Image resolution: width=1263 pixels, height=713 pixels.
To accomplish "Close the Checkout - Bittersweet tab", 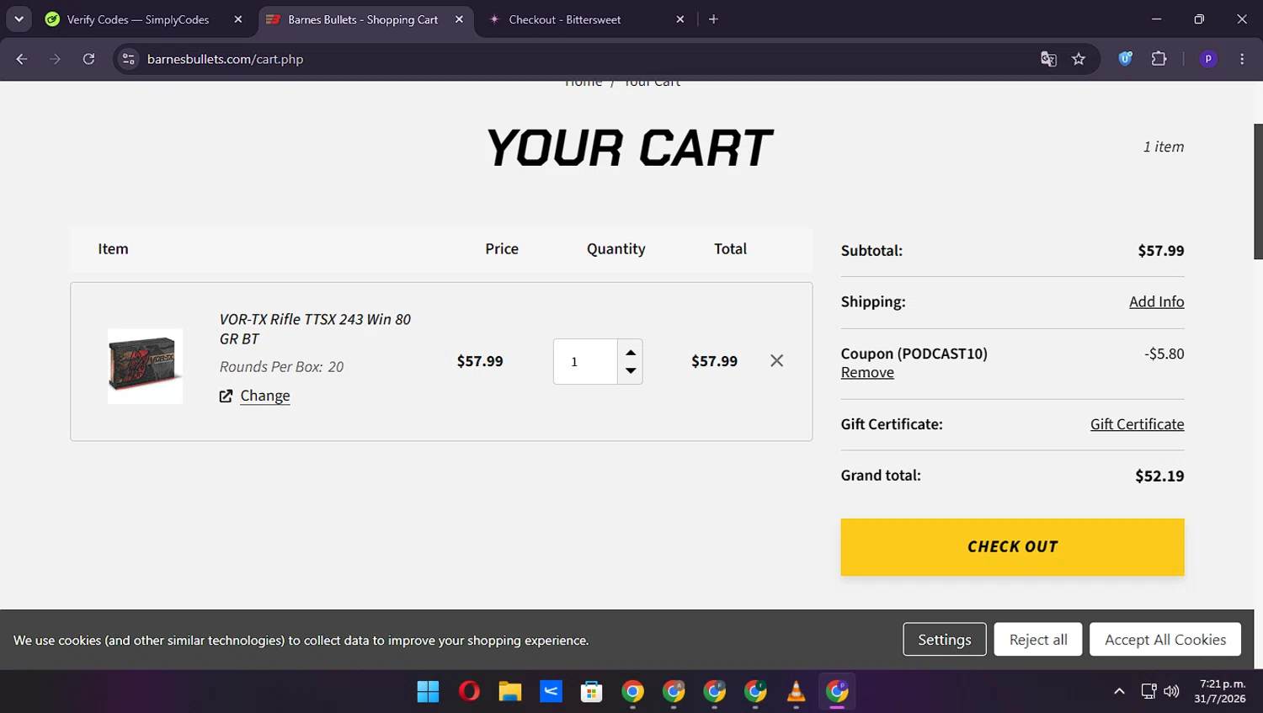I will click(x=680, y=19).
